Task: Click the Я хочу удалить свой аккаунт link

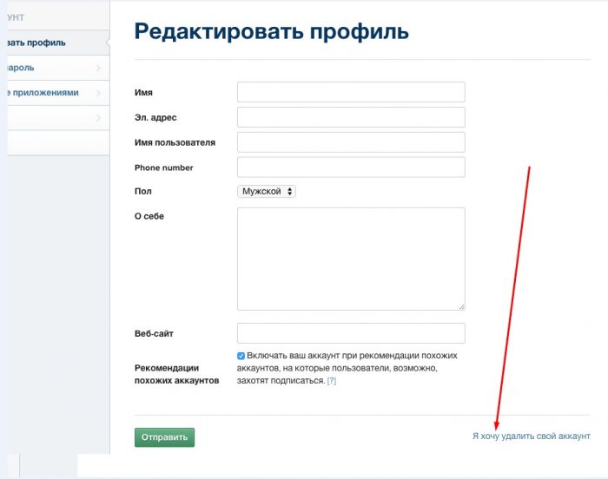Action: pyautogui.click(x=531, y=436)
